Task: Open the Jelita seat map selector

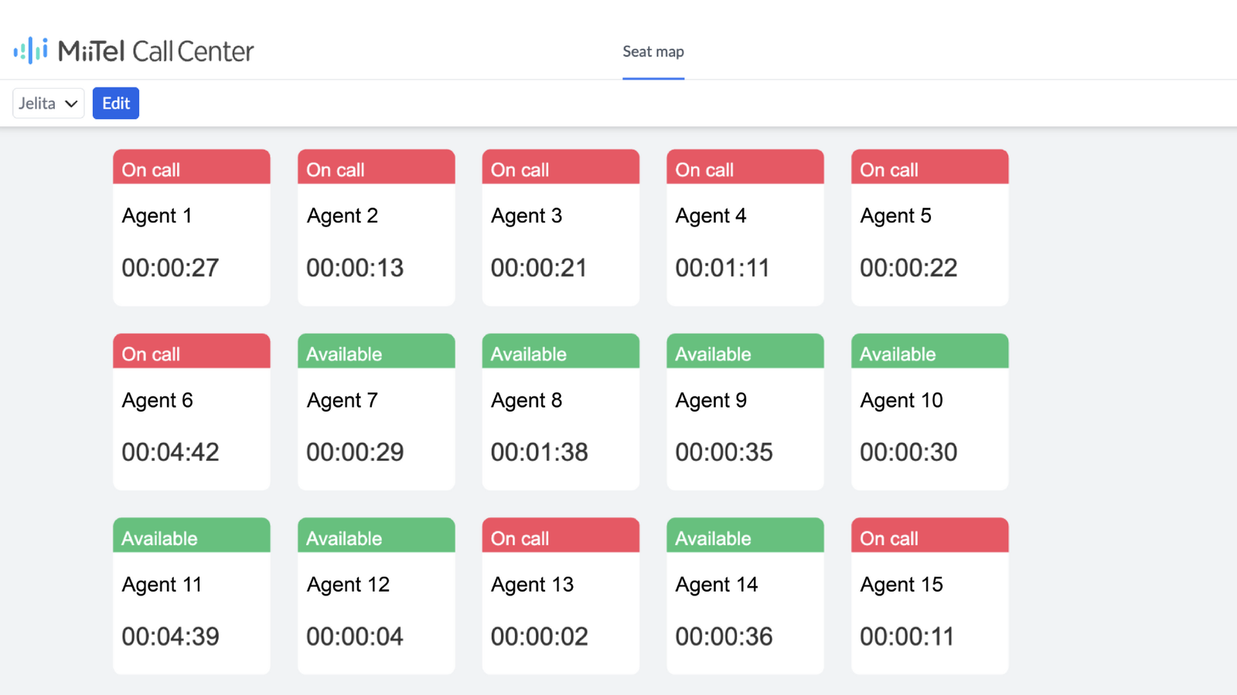Action: click(x=48, y=103)
